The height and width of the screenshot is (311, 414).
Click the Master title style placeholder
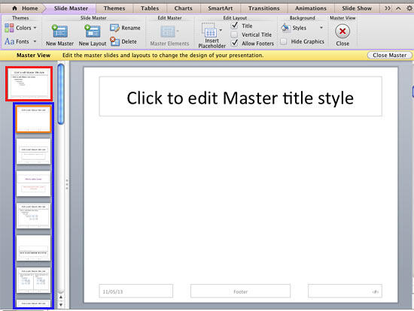(x=240, y=96)
